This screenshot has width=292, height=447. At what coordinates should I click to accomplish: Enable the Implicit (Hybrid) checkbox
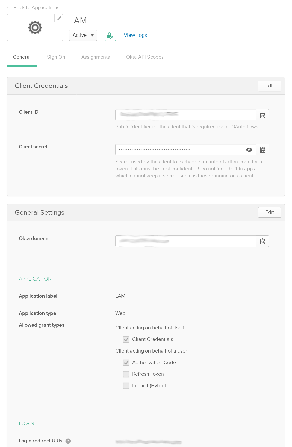click(126, 386)
